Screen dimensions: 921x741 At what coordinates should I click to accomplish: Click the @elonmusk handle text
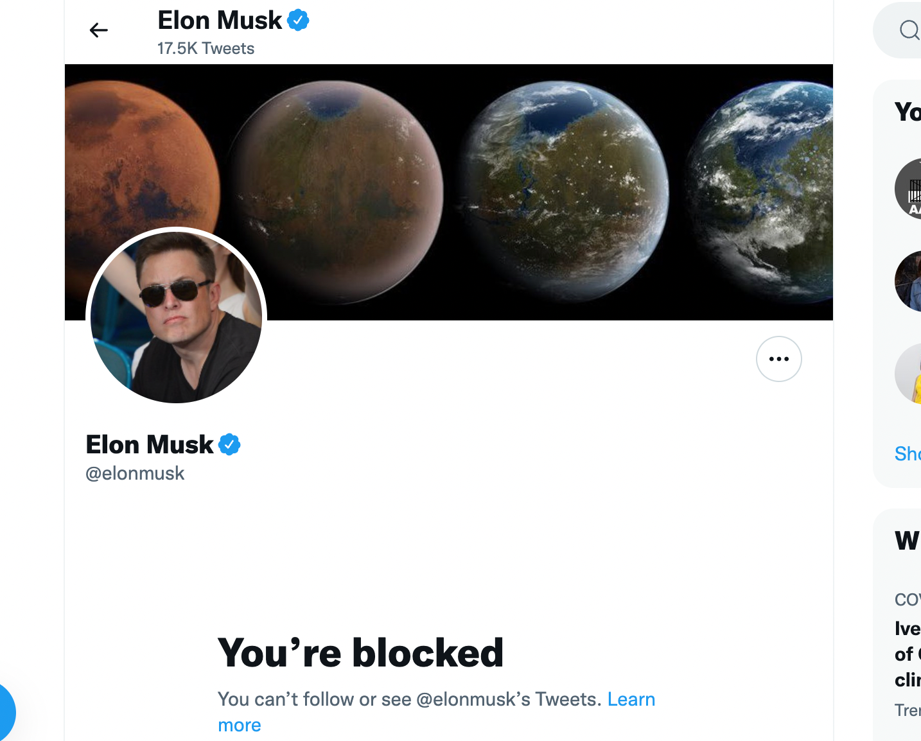pyautogui.click(x=135, y=473)
